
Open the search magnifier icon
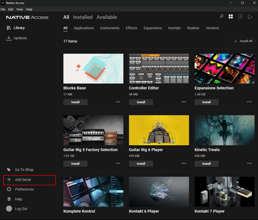(221, 17)
